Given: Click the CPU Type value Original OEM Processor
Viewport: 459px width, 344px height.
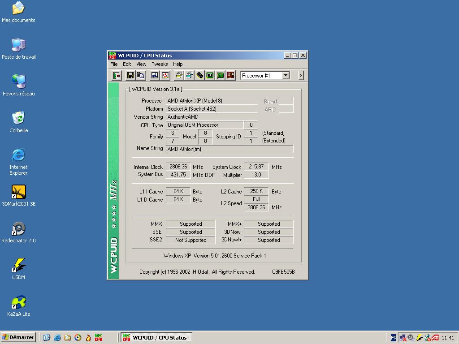Looking at the screenshot, I should (x=204, y=125).
